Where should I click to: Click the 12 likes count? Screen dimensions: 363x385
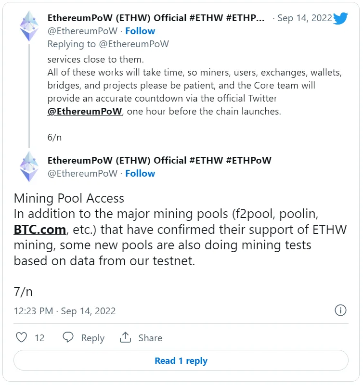point(39,338)
